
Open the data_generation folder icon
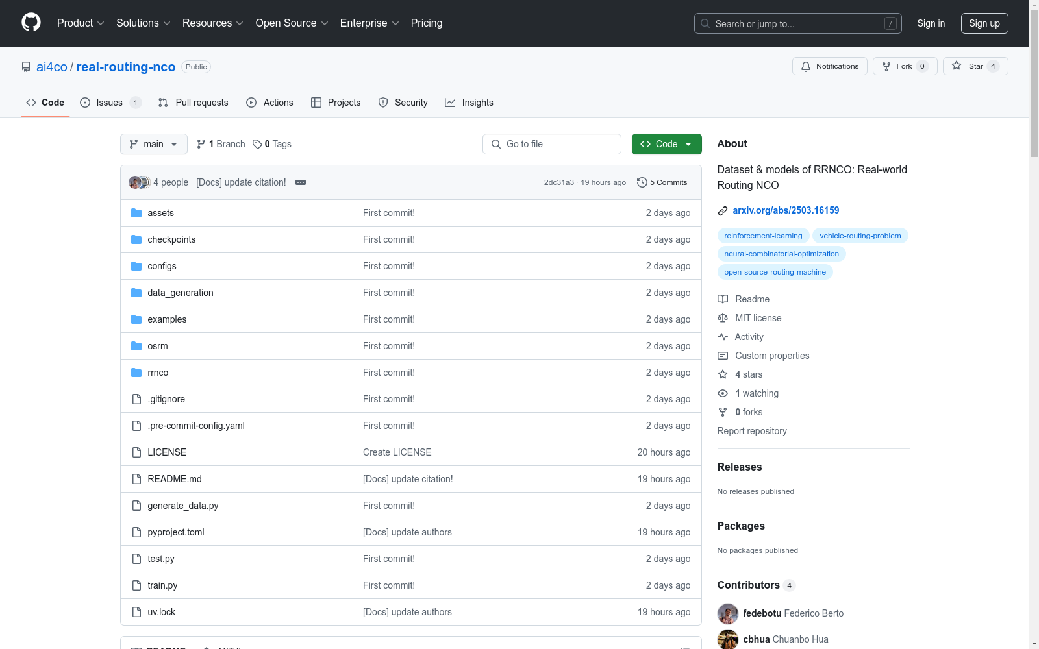[x=136, y=293]
